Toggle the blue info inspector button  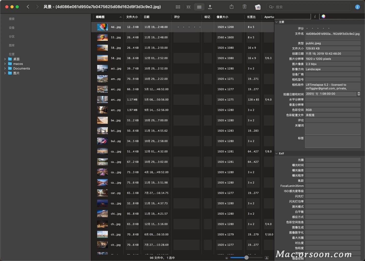click(x=357, y=7)
